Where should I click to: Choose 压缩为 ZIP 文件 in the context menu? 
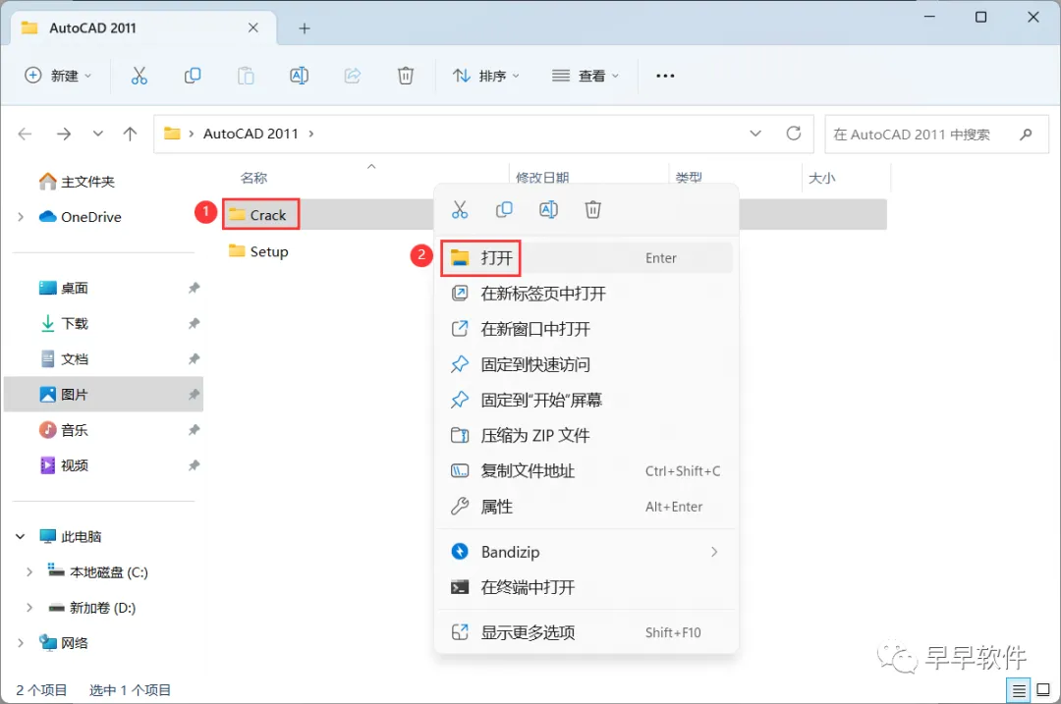[586, 435]
